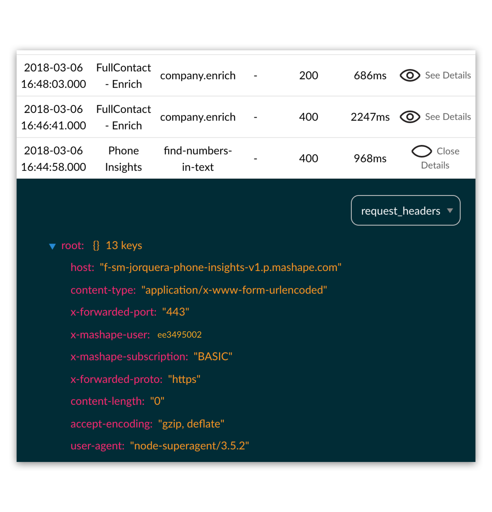This screenshot has height=512, width=492.
Task: Click the curly braces object icon
Action: tap(96, 245)
